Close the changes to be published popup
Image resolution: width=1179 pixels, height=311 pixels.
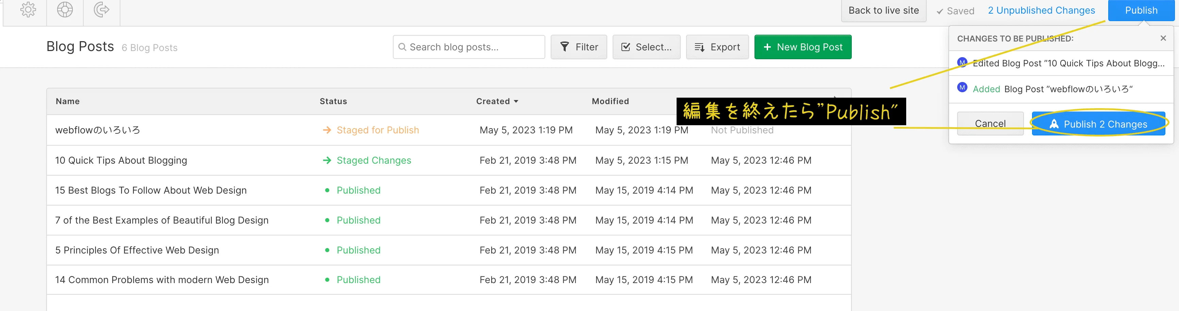[1163, 38]
